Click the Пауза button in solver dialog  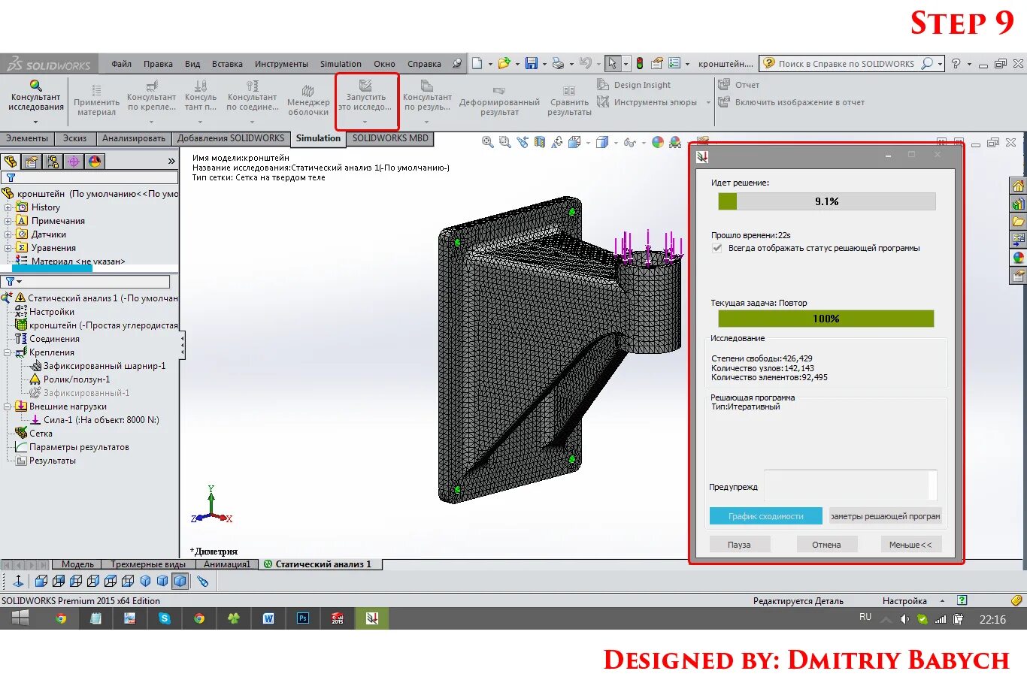pyautogui.click(x=739, y=545)
